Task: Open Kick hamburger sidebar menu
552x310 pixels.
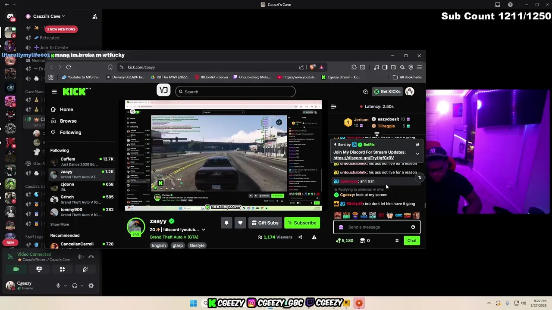Action: [54, 92]
